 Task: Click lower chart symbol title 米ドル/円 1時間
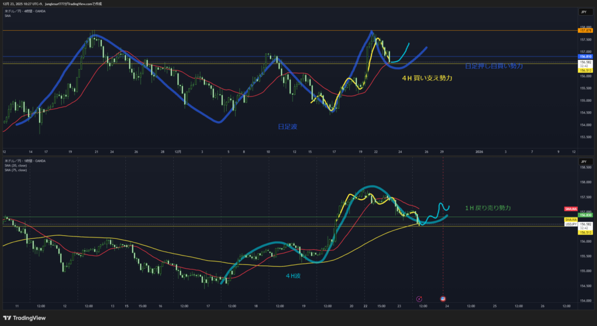(x=23, y=161)
